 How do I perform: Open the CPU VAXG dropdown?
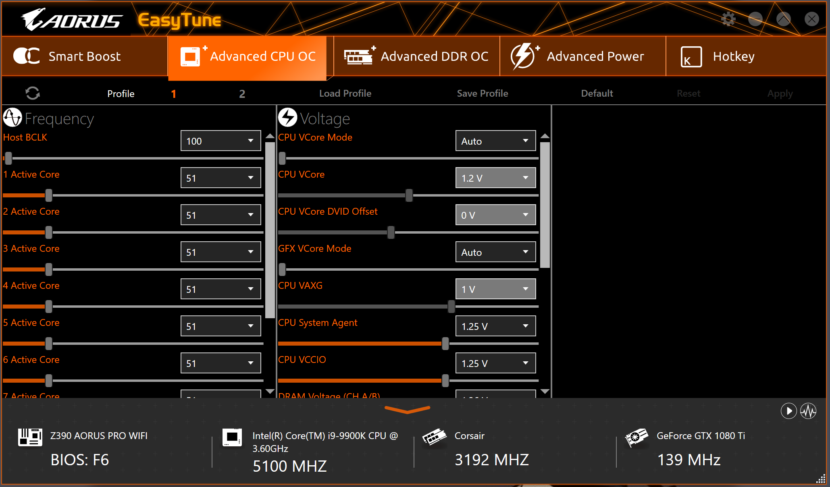coord(496,289)
